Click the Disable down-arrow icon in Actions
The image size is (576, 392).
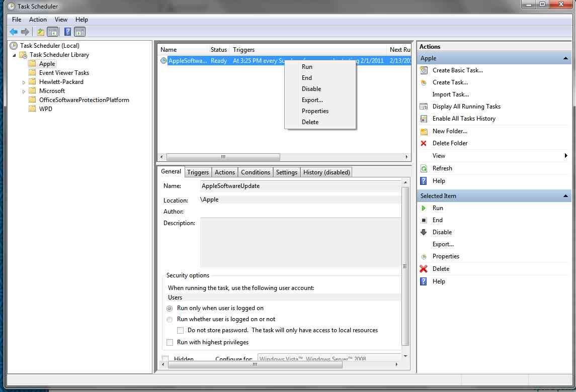pyautogui.click(x=424, y=232)
